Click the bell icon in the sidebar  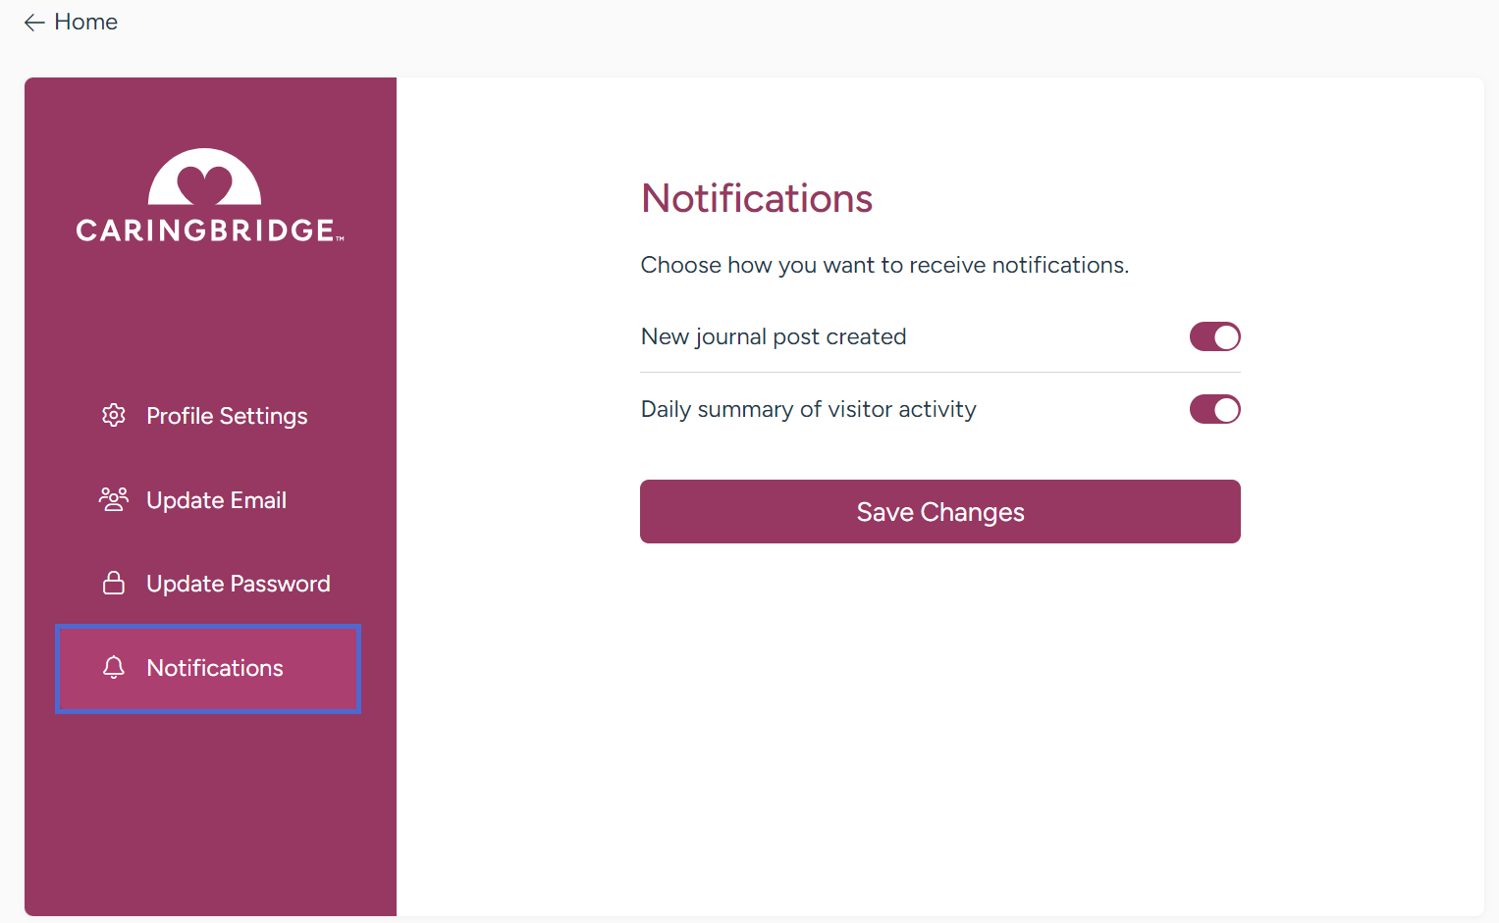coord(114,668)
